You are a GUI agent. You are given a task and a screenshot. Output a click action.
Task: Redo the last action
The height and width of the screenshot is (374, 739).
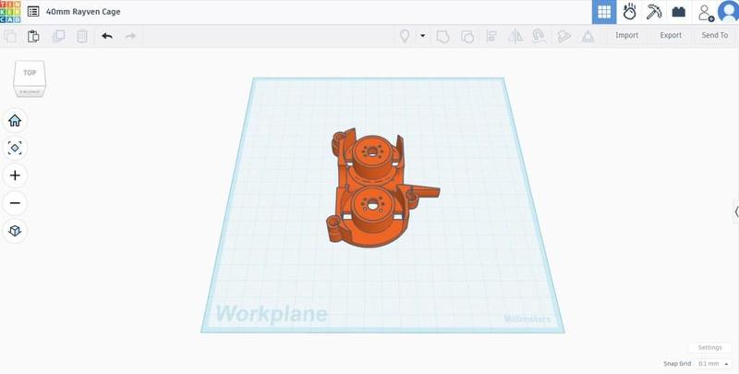coord(130,36)
